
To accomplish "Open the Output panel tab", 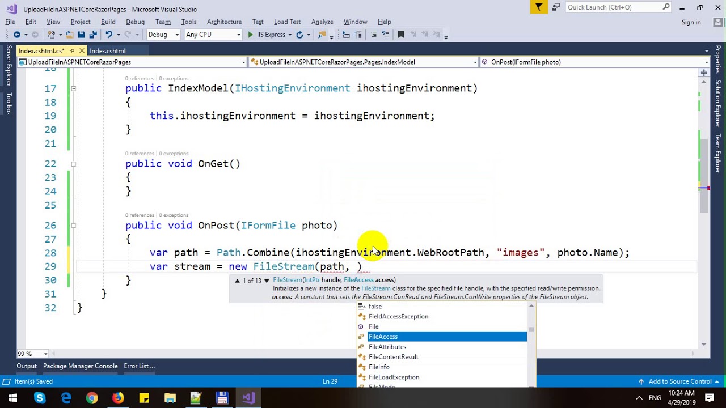I will pos(27,366).
